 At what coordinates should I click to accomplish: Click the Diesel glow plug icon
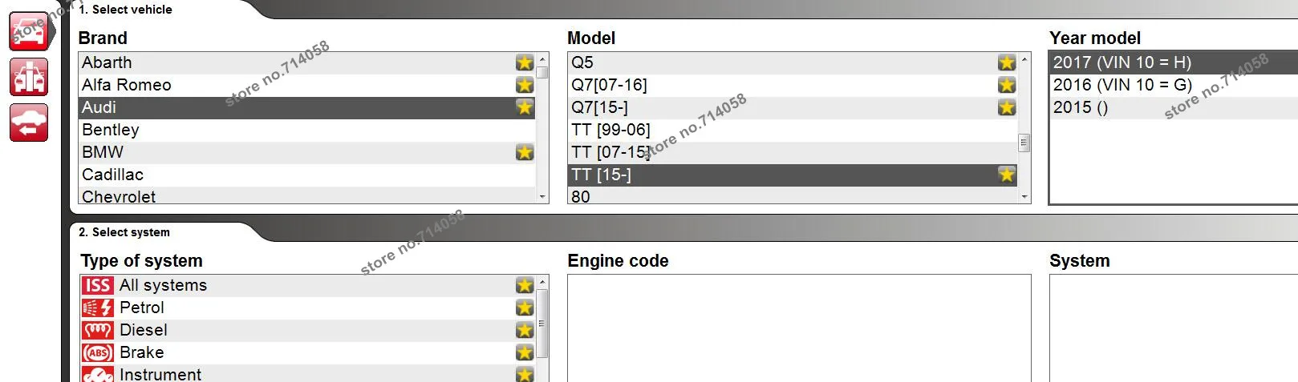(x=98, y=330)
